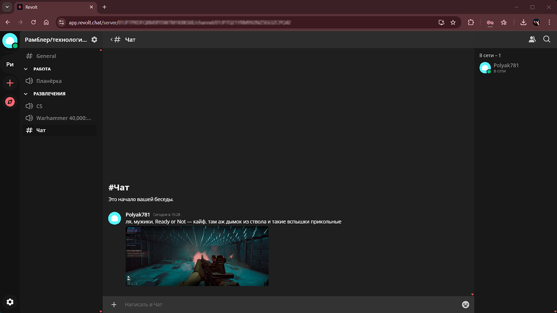Join the CS voice channel

(x=60, y=106)
